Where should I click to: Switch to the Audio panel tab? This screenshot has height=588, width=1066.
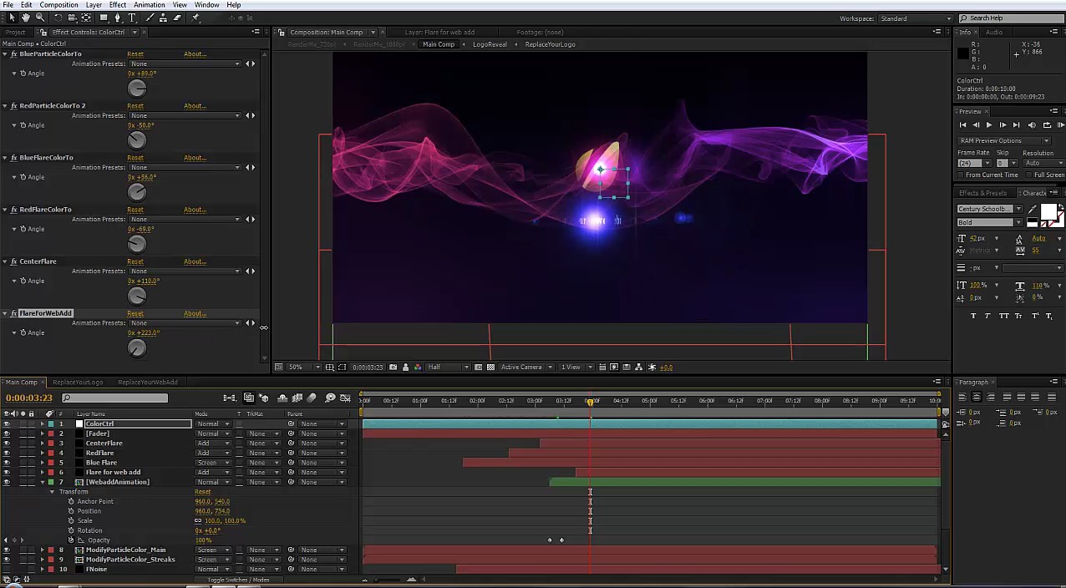coord(994,32)
